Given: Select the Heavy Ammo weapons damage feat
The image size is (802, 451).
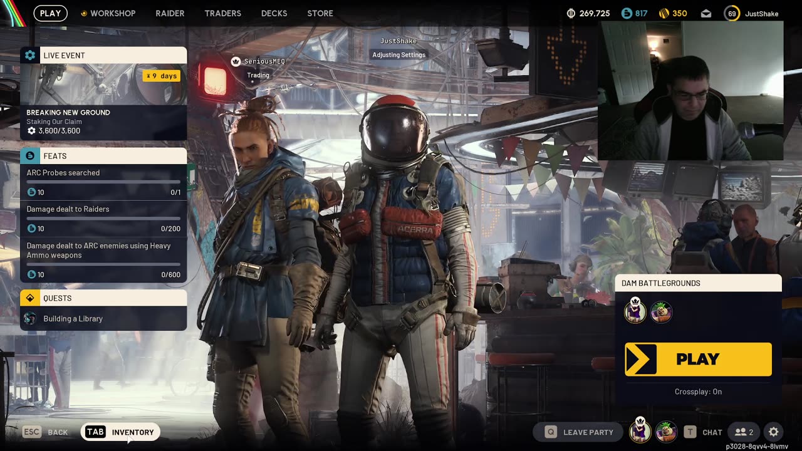Looking at the screenshot, I should [103, 259].
